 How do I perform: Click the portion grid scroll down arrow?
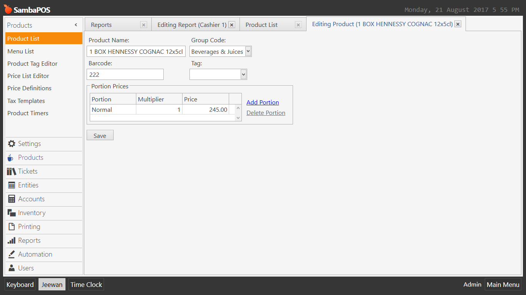click(x=238, y=118)
